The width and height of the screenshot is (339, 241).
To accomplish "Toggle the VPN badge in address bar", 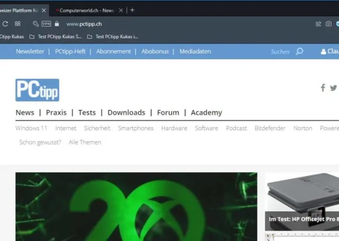I will pyautogui.click(x=46, y=24).
